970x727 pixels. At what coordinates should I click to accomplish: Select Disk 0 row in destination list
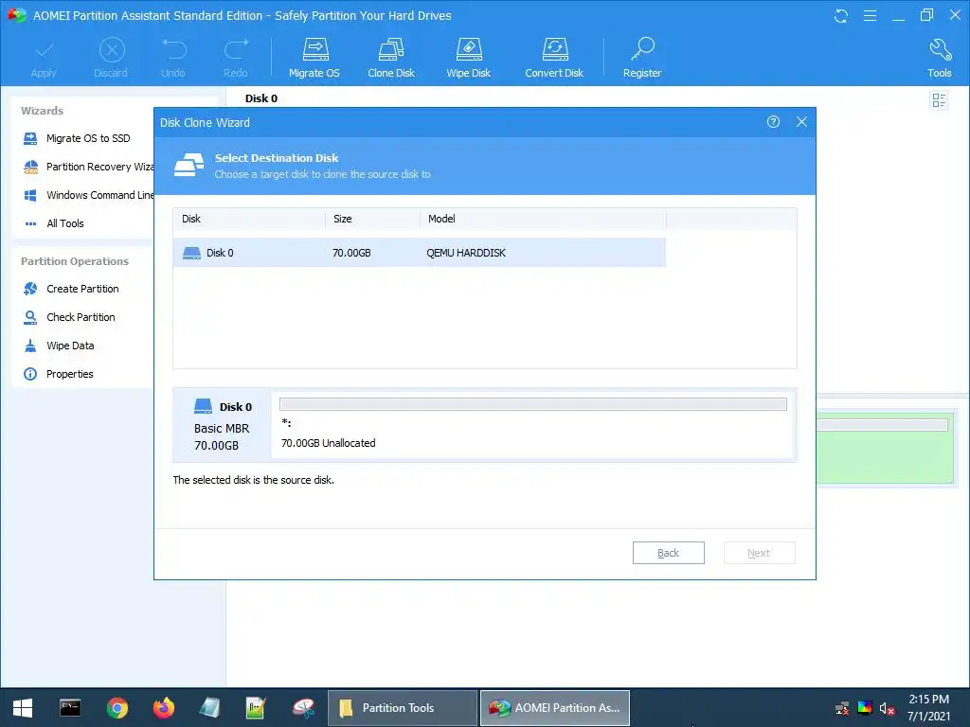coord(420,253)
